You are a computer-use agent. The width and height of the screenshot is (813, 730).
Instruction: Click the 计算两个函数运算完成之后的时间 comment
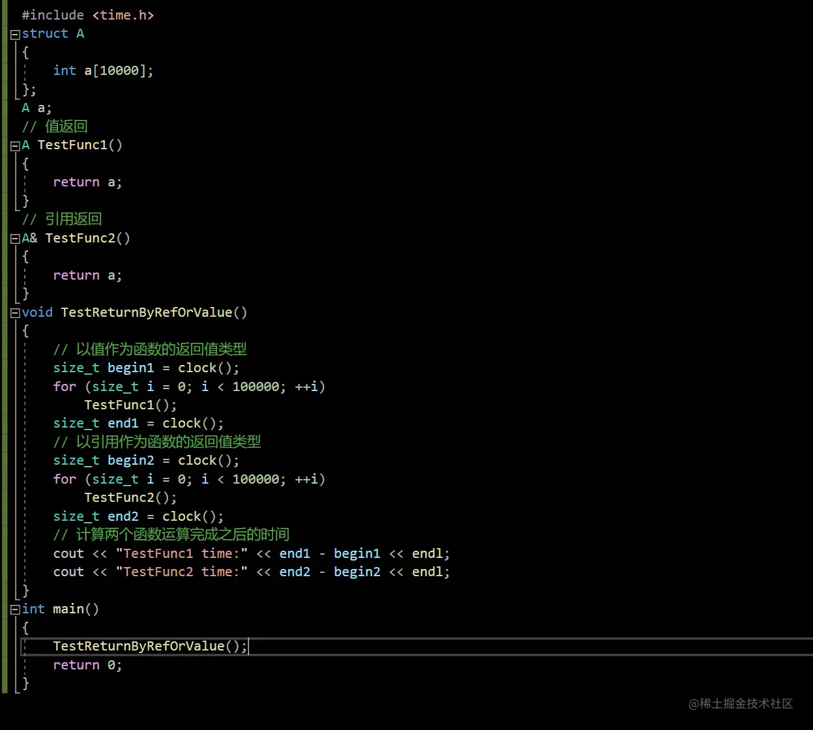tap(171, 534)
